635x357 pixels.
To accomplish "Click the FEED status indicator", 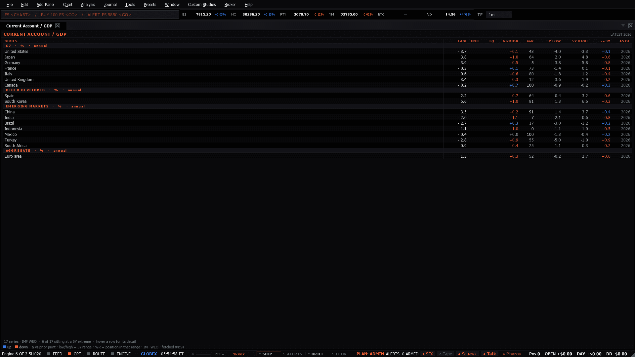I will tap(55, 354).
